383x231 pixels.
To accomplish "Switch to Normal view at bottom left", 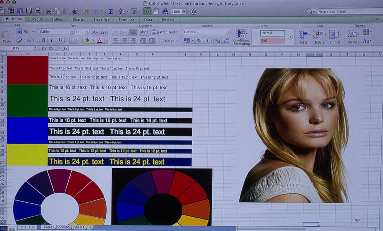I will pos(3,229).
